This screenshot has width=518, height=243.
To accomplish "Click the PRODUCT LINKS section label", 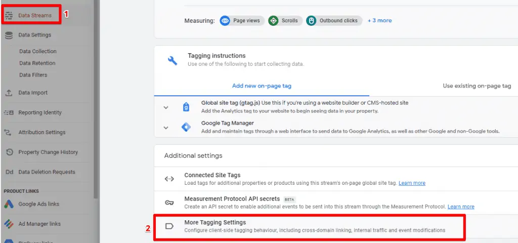I will click(21, 191).
